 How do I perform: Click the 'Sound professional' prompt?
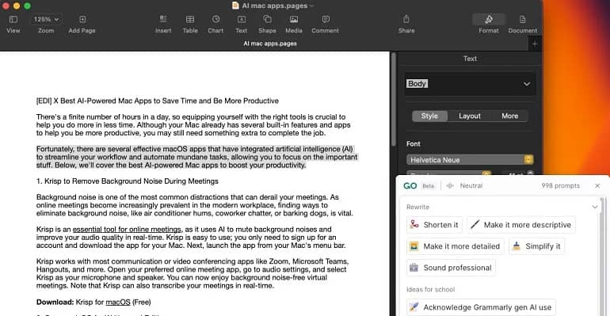tap(452, 268)
